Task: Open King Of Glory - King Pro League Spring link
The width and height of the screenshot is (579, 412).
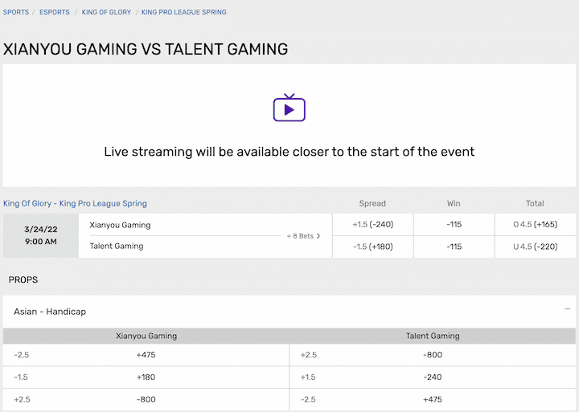Action: click(x=75, y=203)
